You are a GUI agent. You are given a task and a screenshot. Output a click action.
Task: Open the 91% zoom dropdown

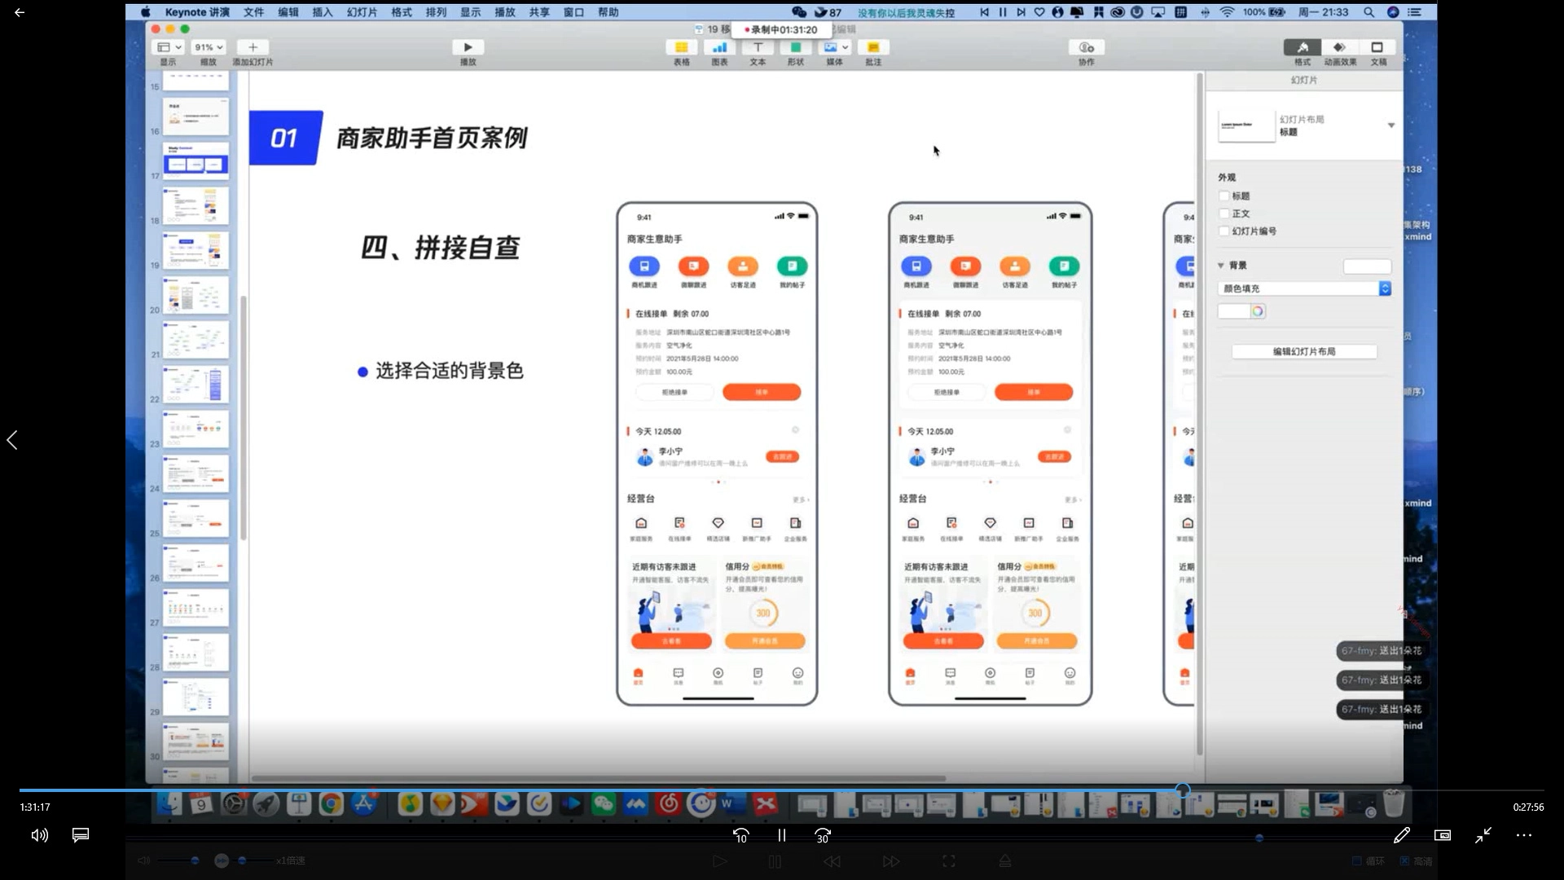[x=209, y=47]
